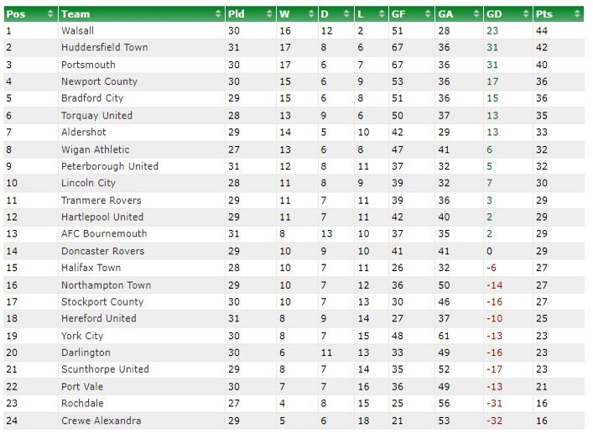Select Huddersfield Town team name
Screen dimensions: 593x439
pyautogui.click(x=104, y=47)
